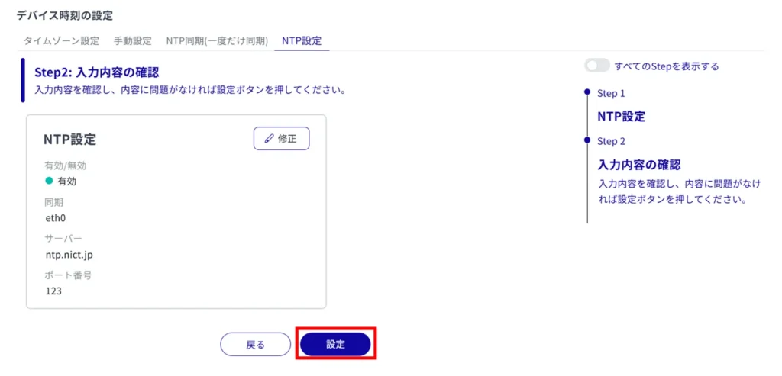The width and height of the screenshot is (782, 376).
Task: Click the green 有効 status dot
Action: (x=50, y=181)
